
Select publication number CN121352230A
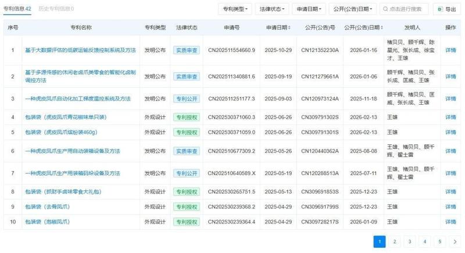pos(320,50)
